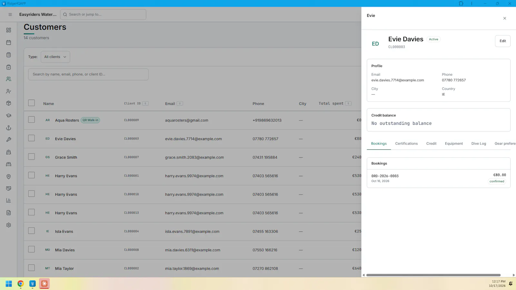Open the Dive Log tab
Screen dimensions: 516x290
coord(479,144)
